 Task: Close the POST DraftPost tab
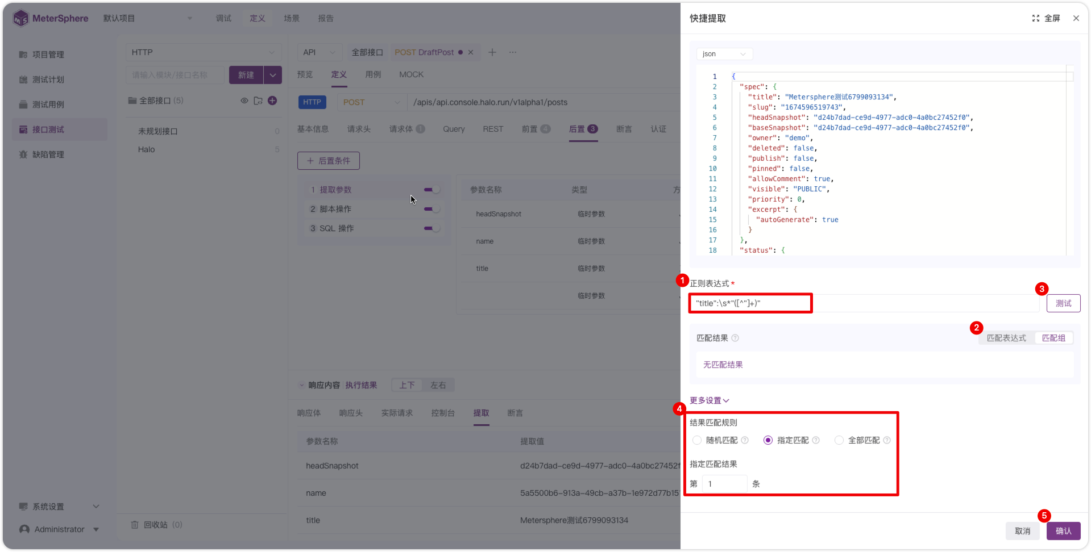pyautogui.click(x=470, y=52)
